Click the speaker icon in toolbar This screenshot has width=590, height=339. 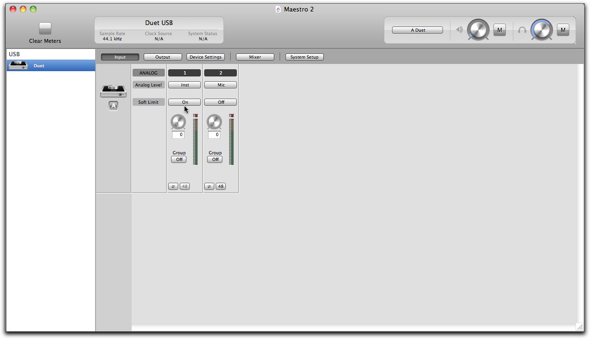460,30
